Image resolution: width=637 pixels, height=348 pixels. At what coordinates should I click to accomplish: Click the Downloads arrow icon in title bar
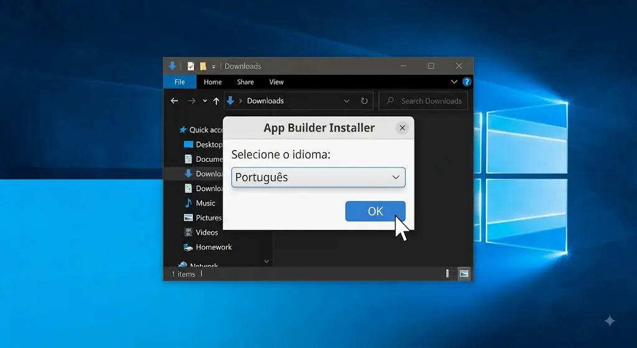click(172, 66)
